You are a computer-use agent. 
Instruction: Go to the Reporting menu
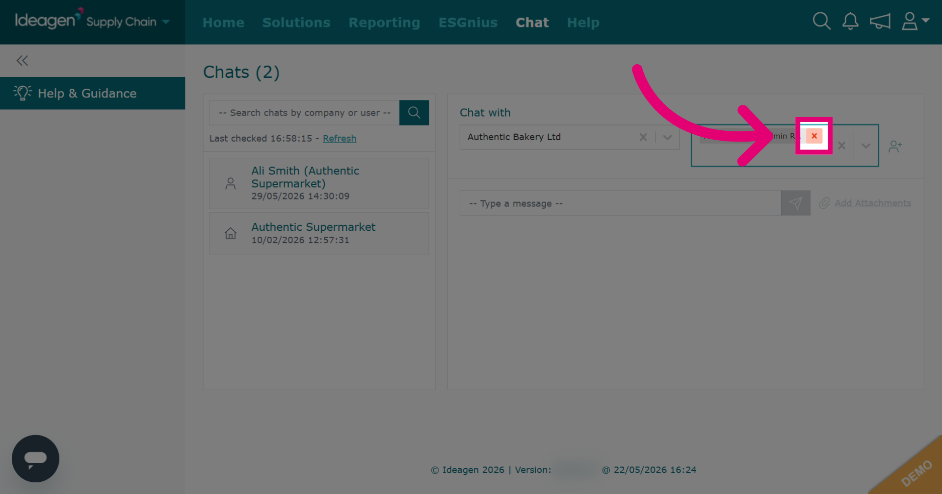tap(384, 23)
